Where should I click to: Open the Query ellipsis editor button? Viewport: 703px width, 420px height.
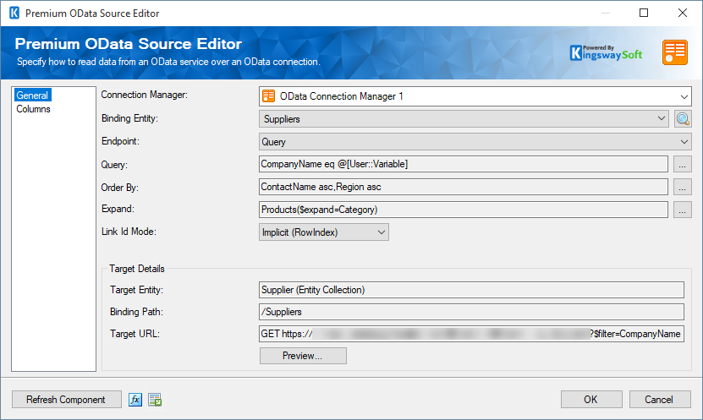[x=684, y=164]
